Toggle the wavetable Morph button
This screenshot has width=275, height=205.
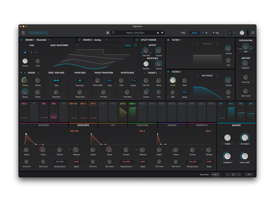[128, 45]
